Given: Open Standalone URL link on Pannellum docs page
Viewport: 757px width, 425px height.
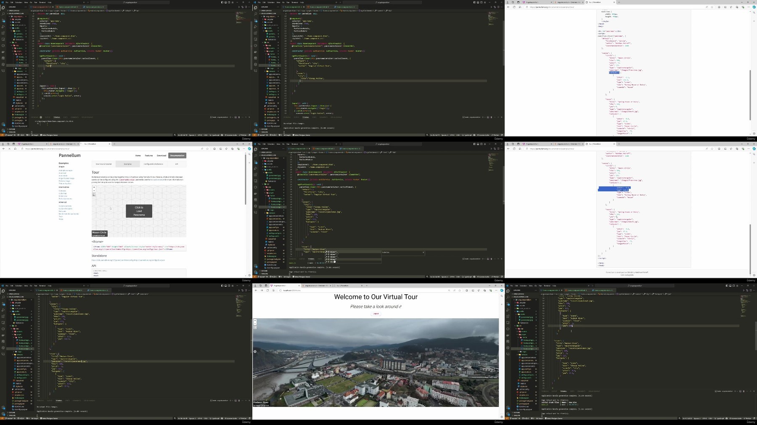Looking at the screenshot, I should 128,260.
